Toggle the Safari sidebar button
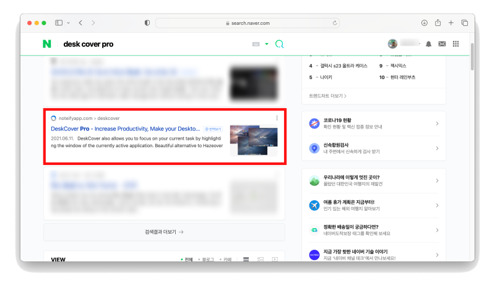Viewport: 495px width, 288px height. pyautogui.click(x=59, y=23)
